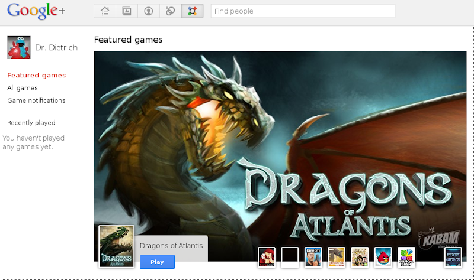Select the Diamond Dash game thumbnail

(406, 257)
